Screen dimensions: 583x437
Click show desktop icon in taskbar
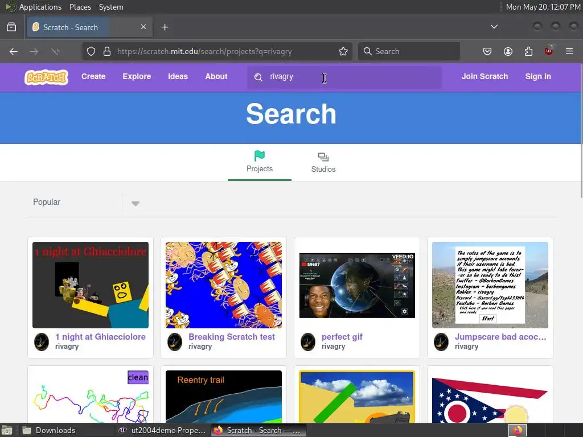pyautogui.click(x=7, y=430)
